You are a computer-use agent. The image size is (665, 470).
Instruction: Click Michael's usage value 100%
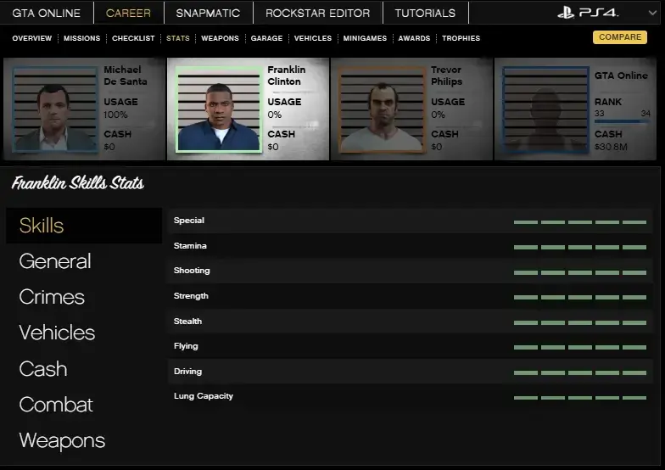click(115, 115)
